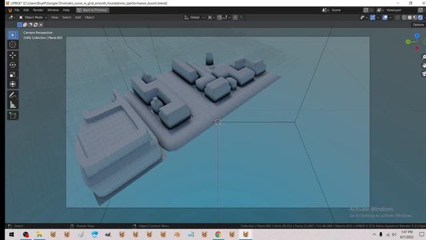Image resolution: width=426 pixels, height=240 pixels.
Task: Click the green Y axis gizmo circle
Action: point(408,41)
